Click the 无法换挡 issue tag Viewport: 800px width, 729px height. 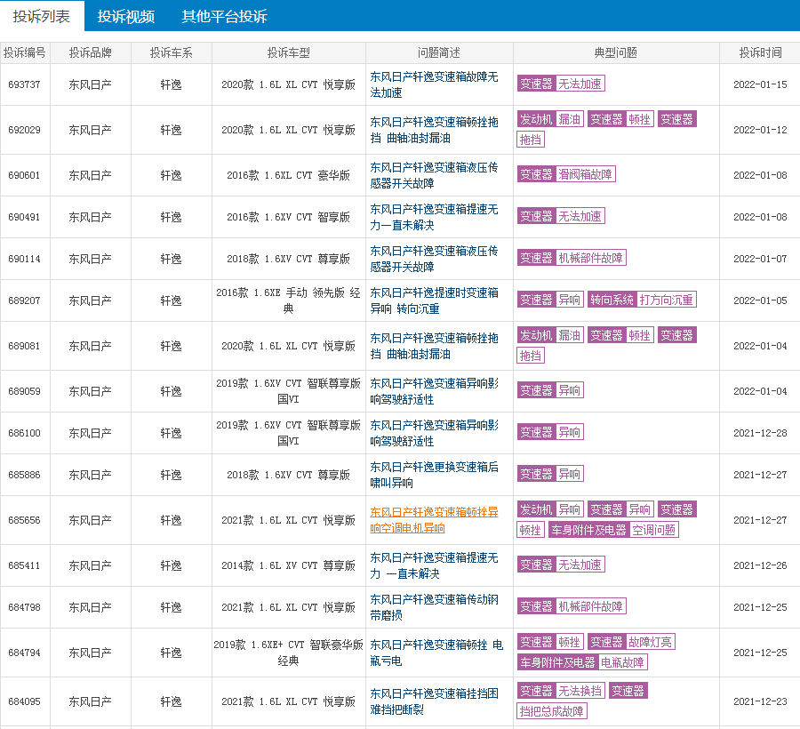pos(580,691)
